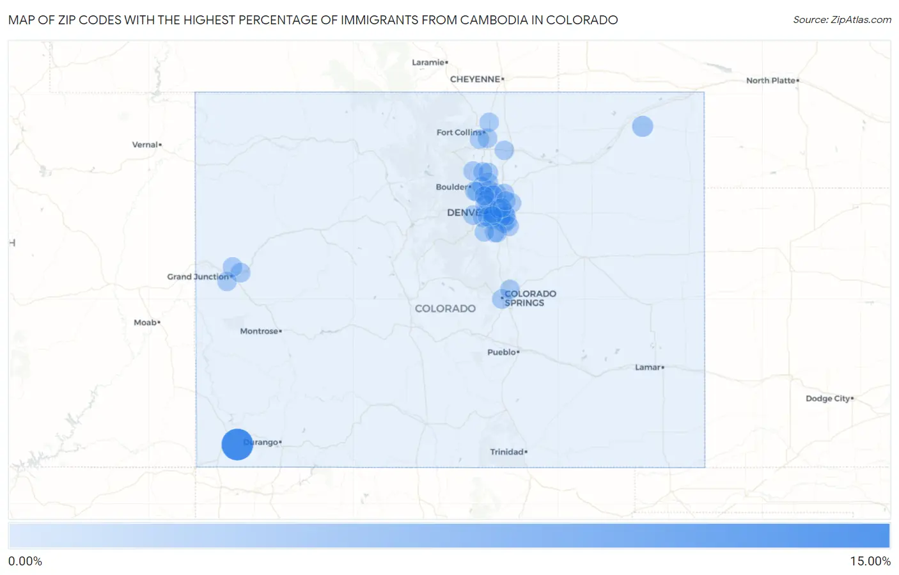Click the COLORADO SPRINGS label
The image size is (899, 575).
(x=530, y=299)
